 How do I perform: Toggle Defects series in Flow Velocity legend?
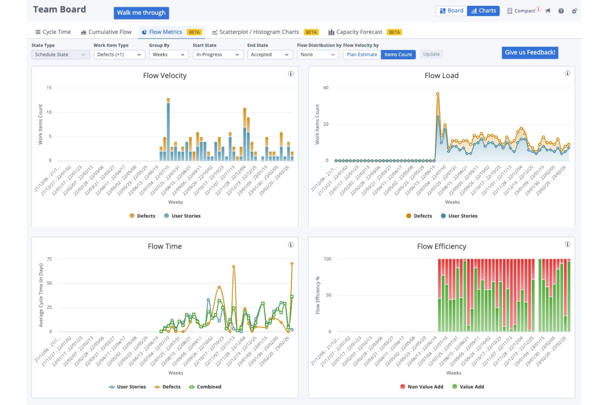(142, 216)
